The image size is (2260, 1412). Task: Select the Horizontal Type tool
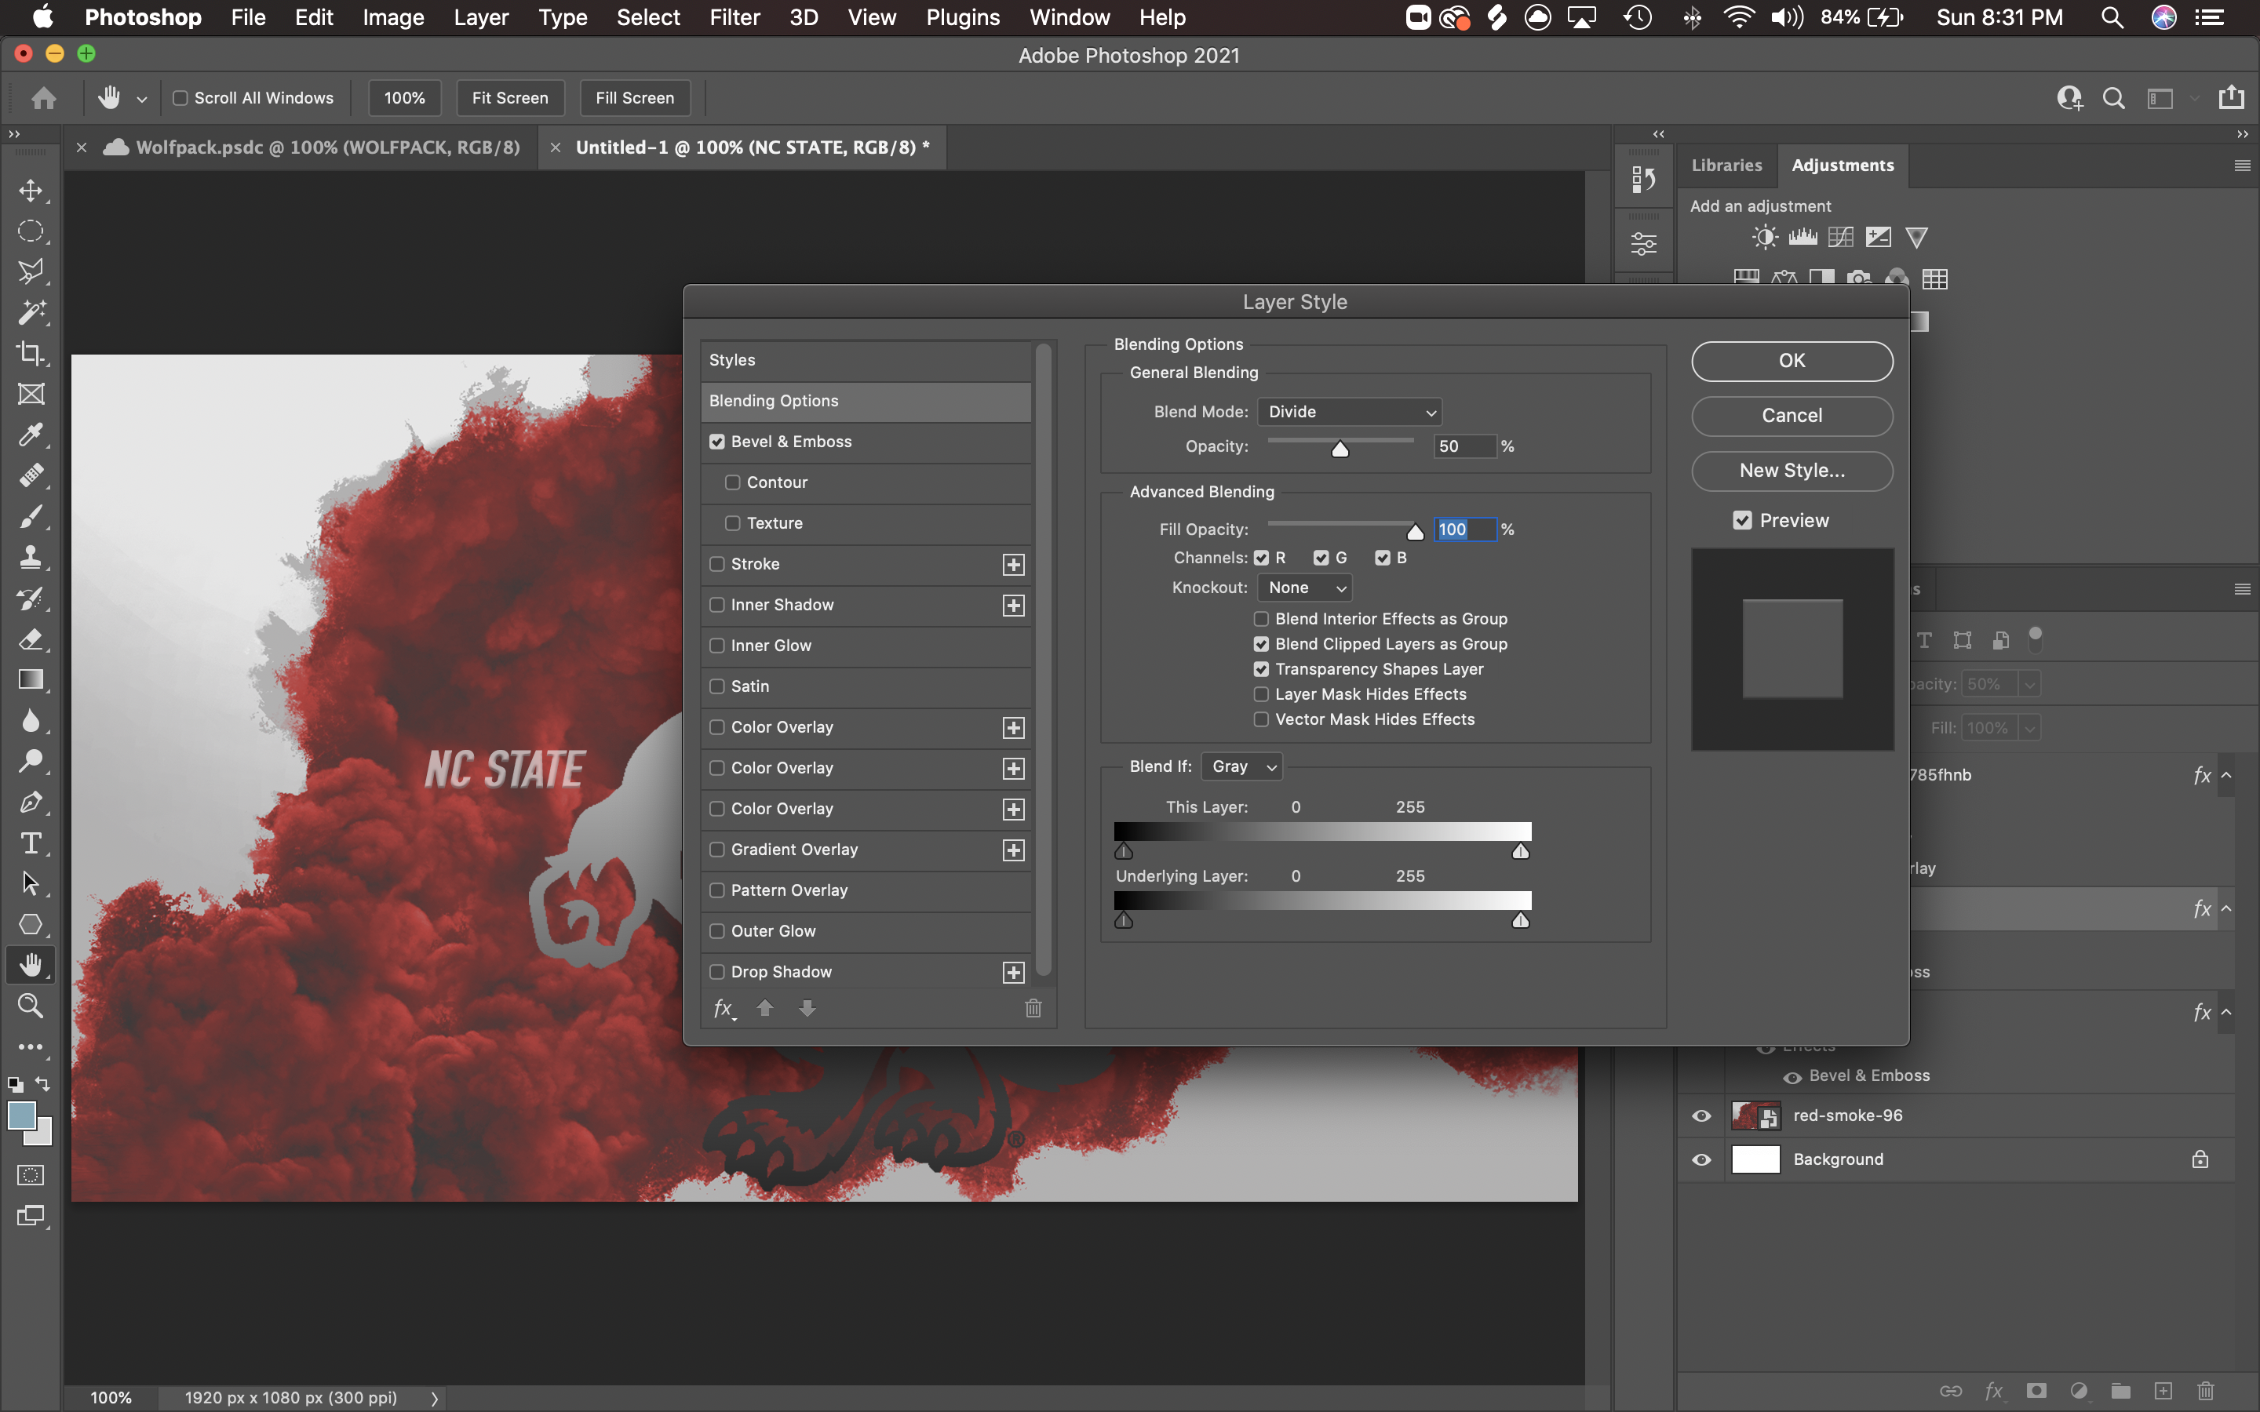(x=31, y=843)
